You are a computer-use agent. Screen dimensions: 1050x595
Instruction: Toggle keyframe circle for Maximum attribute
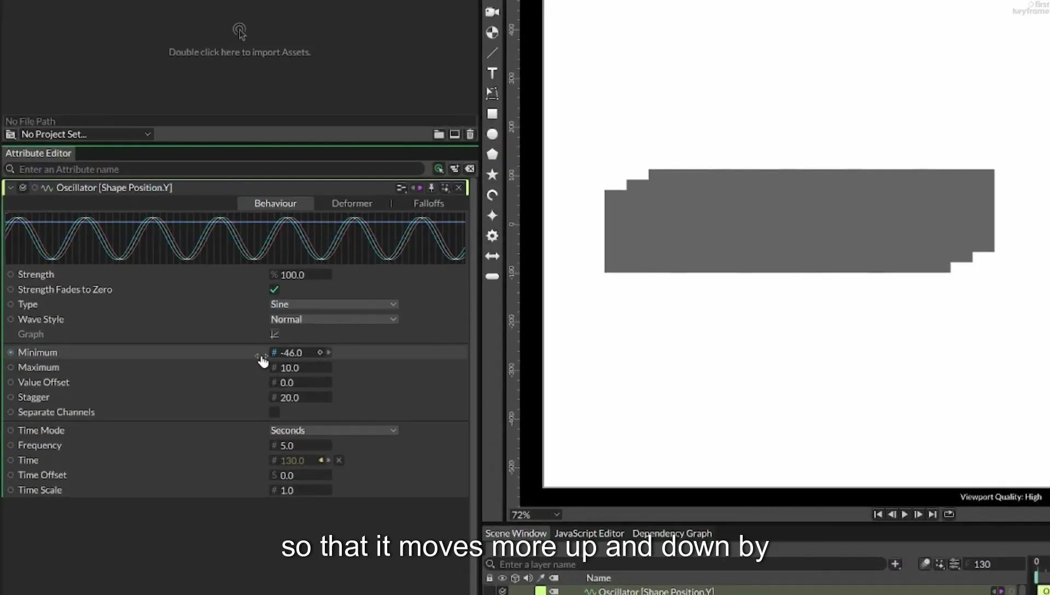pos(10,367)
